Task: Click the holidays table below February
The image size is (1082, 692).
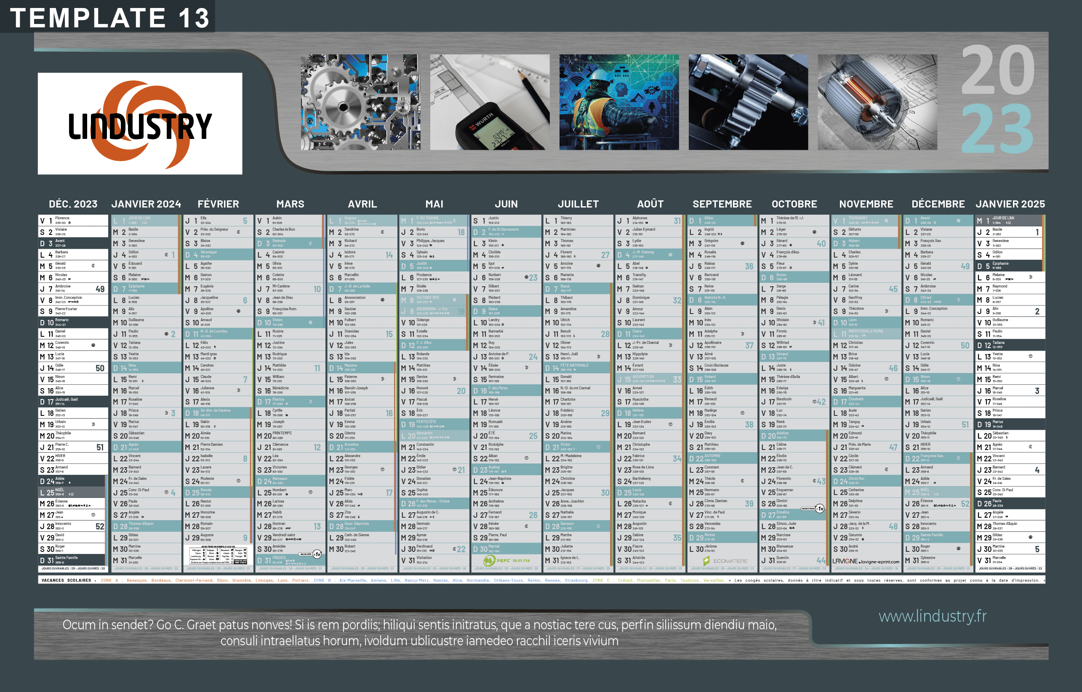Action: [219, 555]
